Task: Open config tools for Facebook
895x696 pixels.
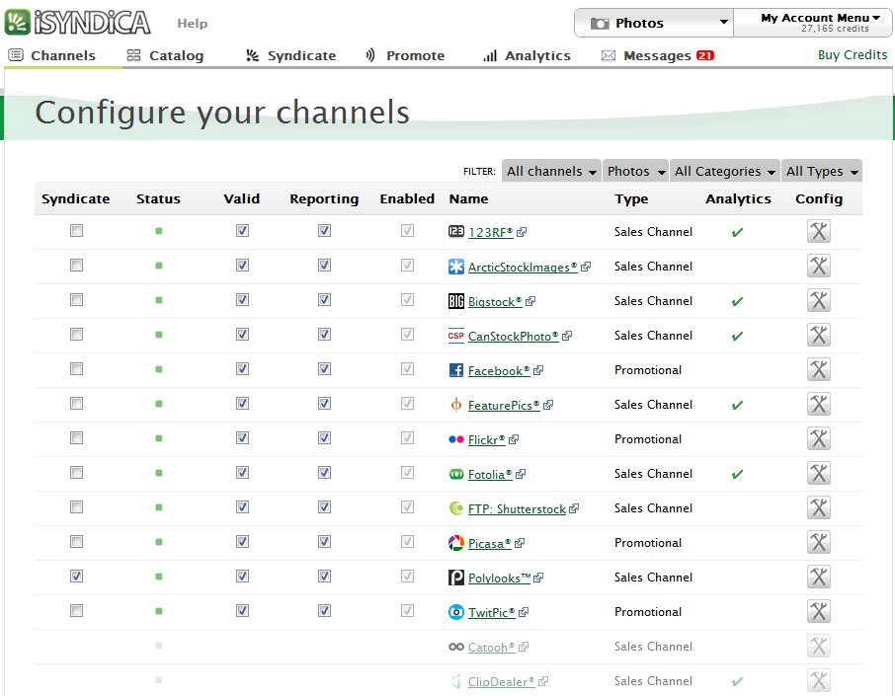Action: [819, 369]
